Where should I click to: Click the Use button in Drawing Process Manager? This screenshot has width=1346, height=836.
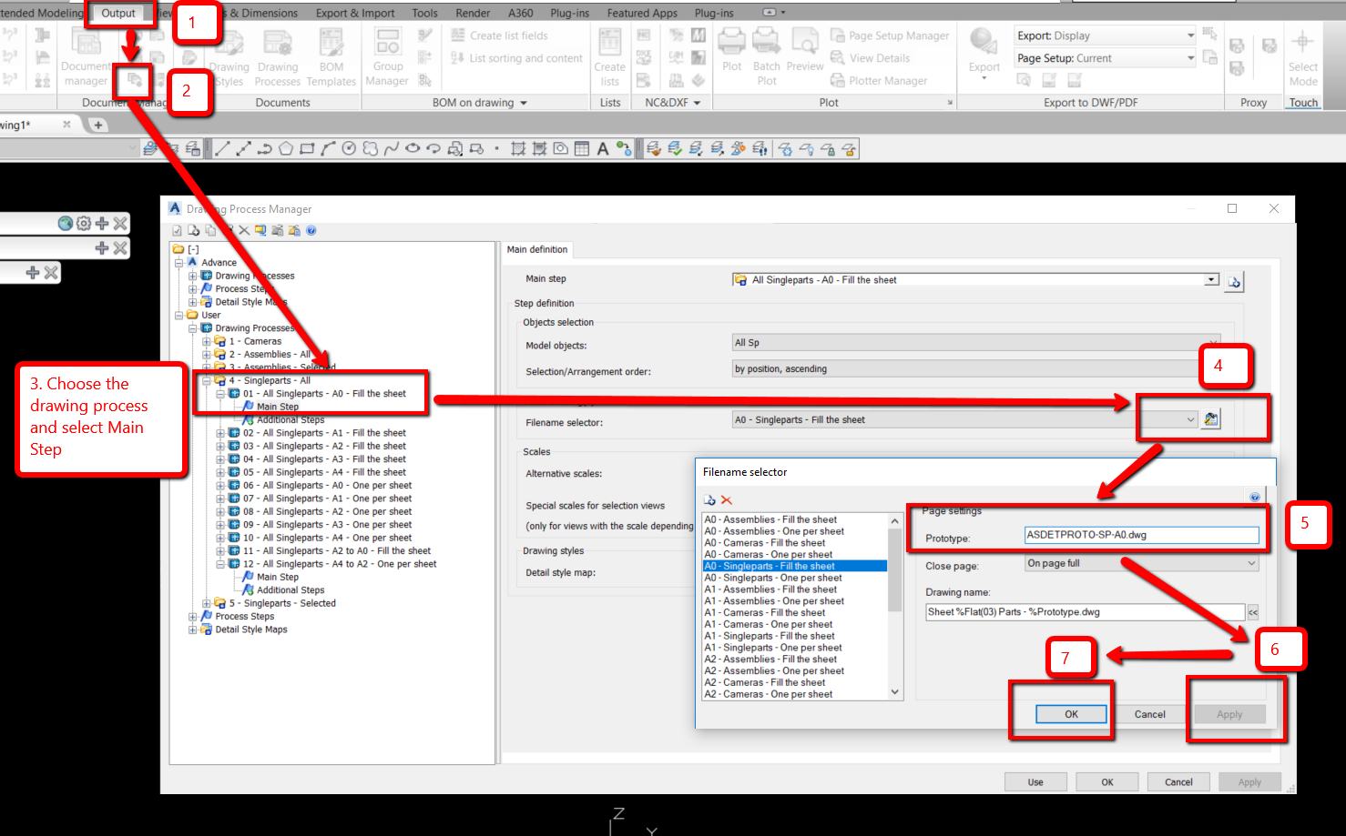pyautogui.click(x=1035, y=781)
